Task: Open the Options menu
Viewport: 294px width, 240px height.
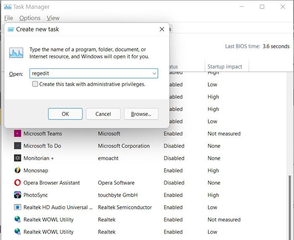Action: point(30,18)
